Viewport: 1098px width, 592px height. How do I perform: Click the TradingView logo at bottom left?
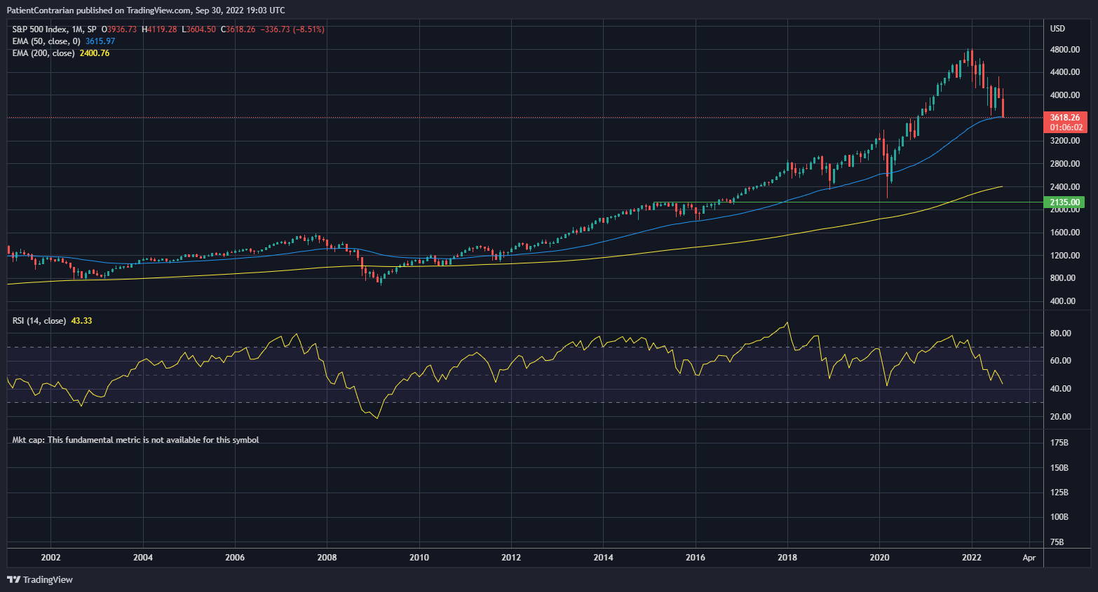40,579
